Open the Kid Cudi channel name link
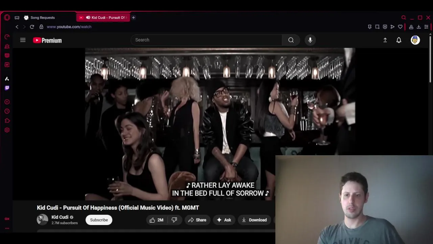433x244 pixels. coord(60,217)
